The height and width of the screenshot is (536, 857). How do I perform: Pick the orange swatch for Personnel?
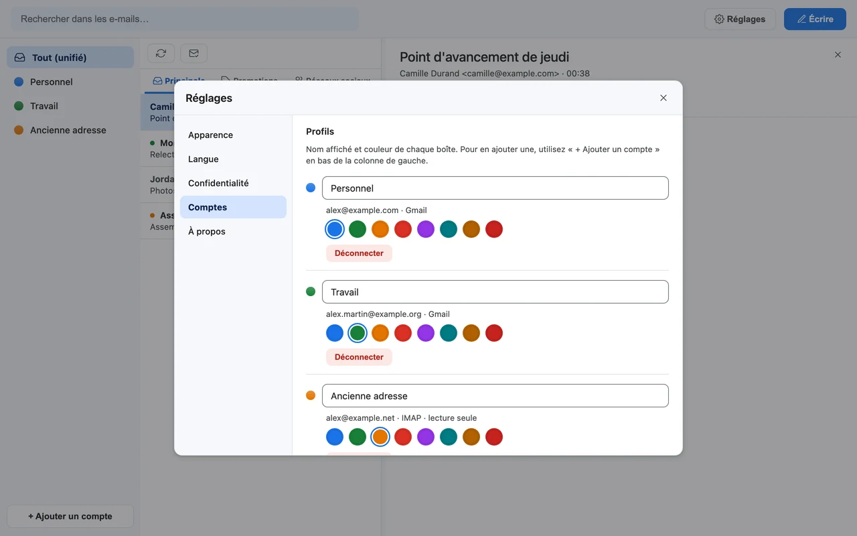click(380, 229)
